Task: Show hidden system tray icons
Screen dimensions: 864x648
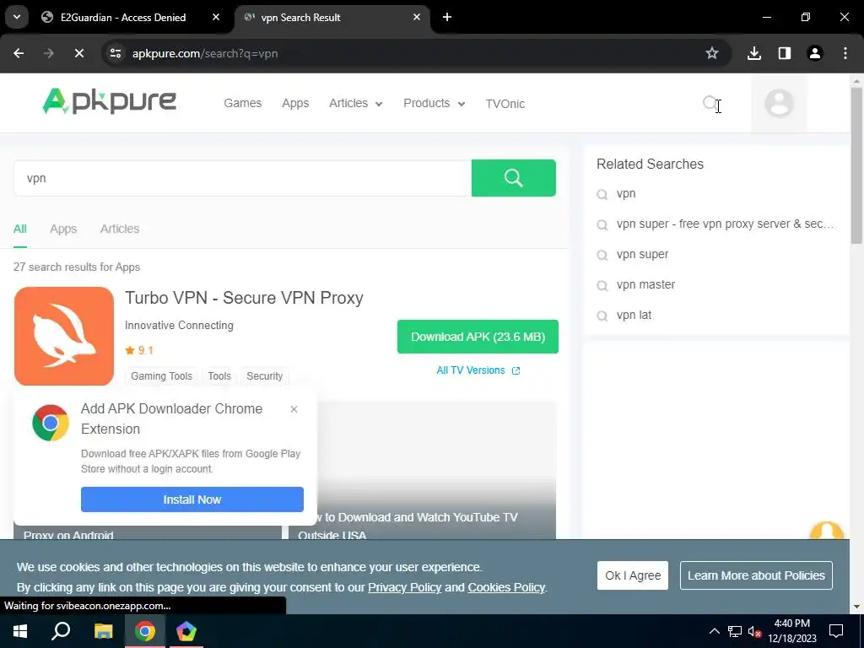Action: 714,631
